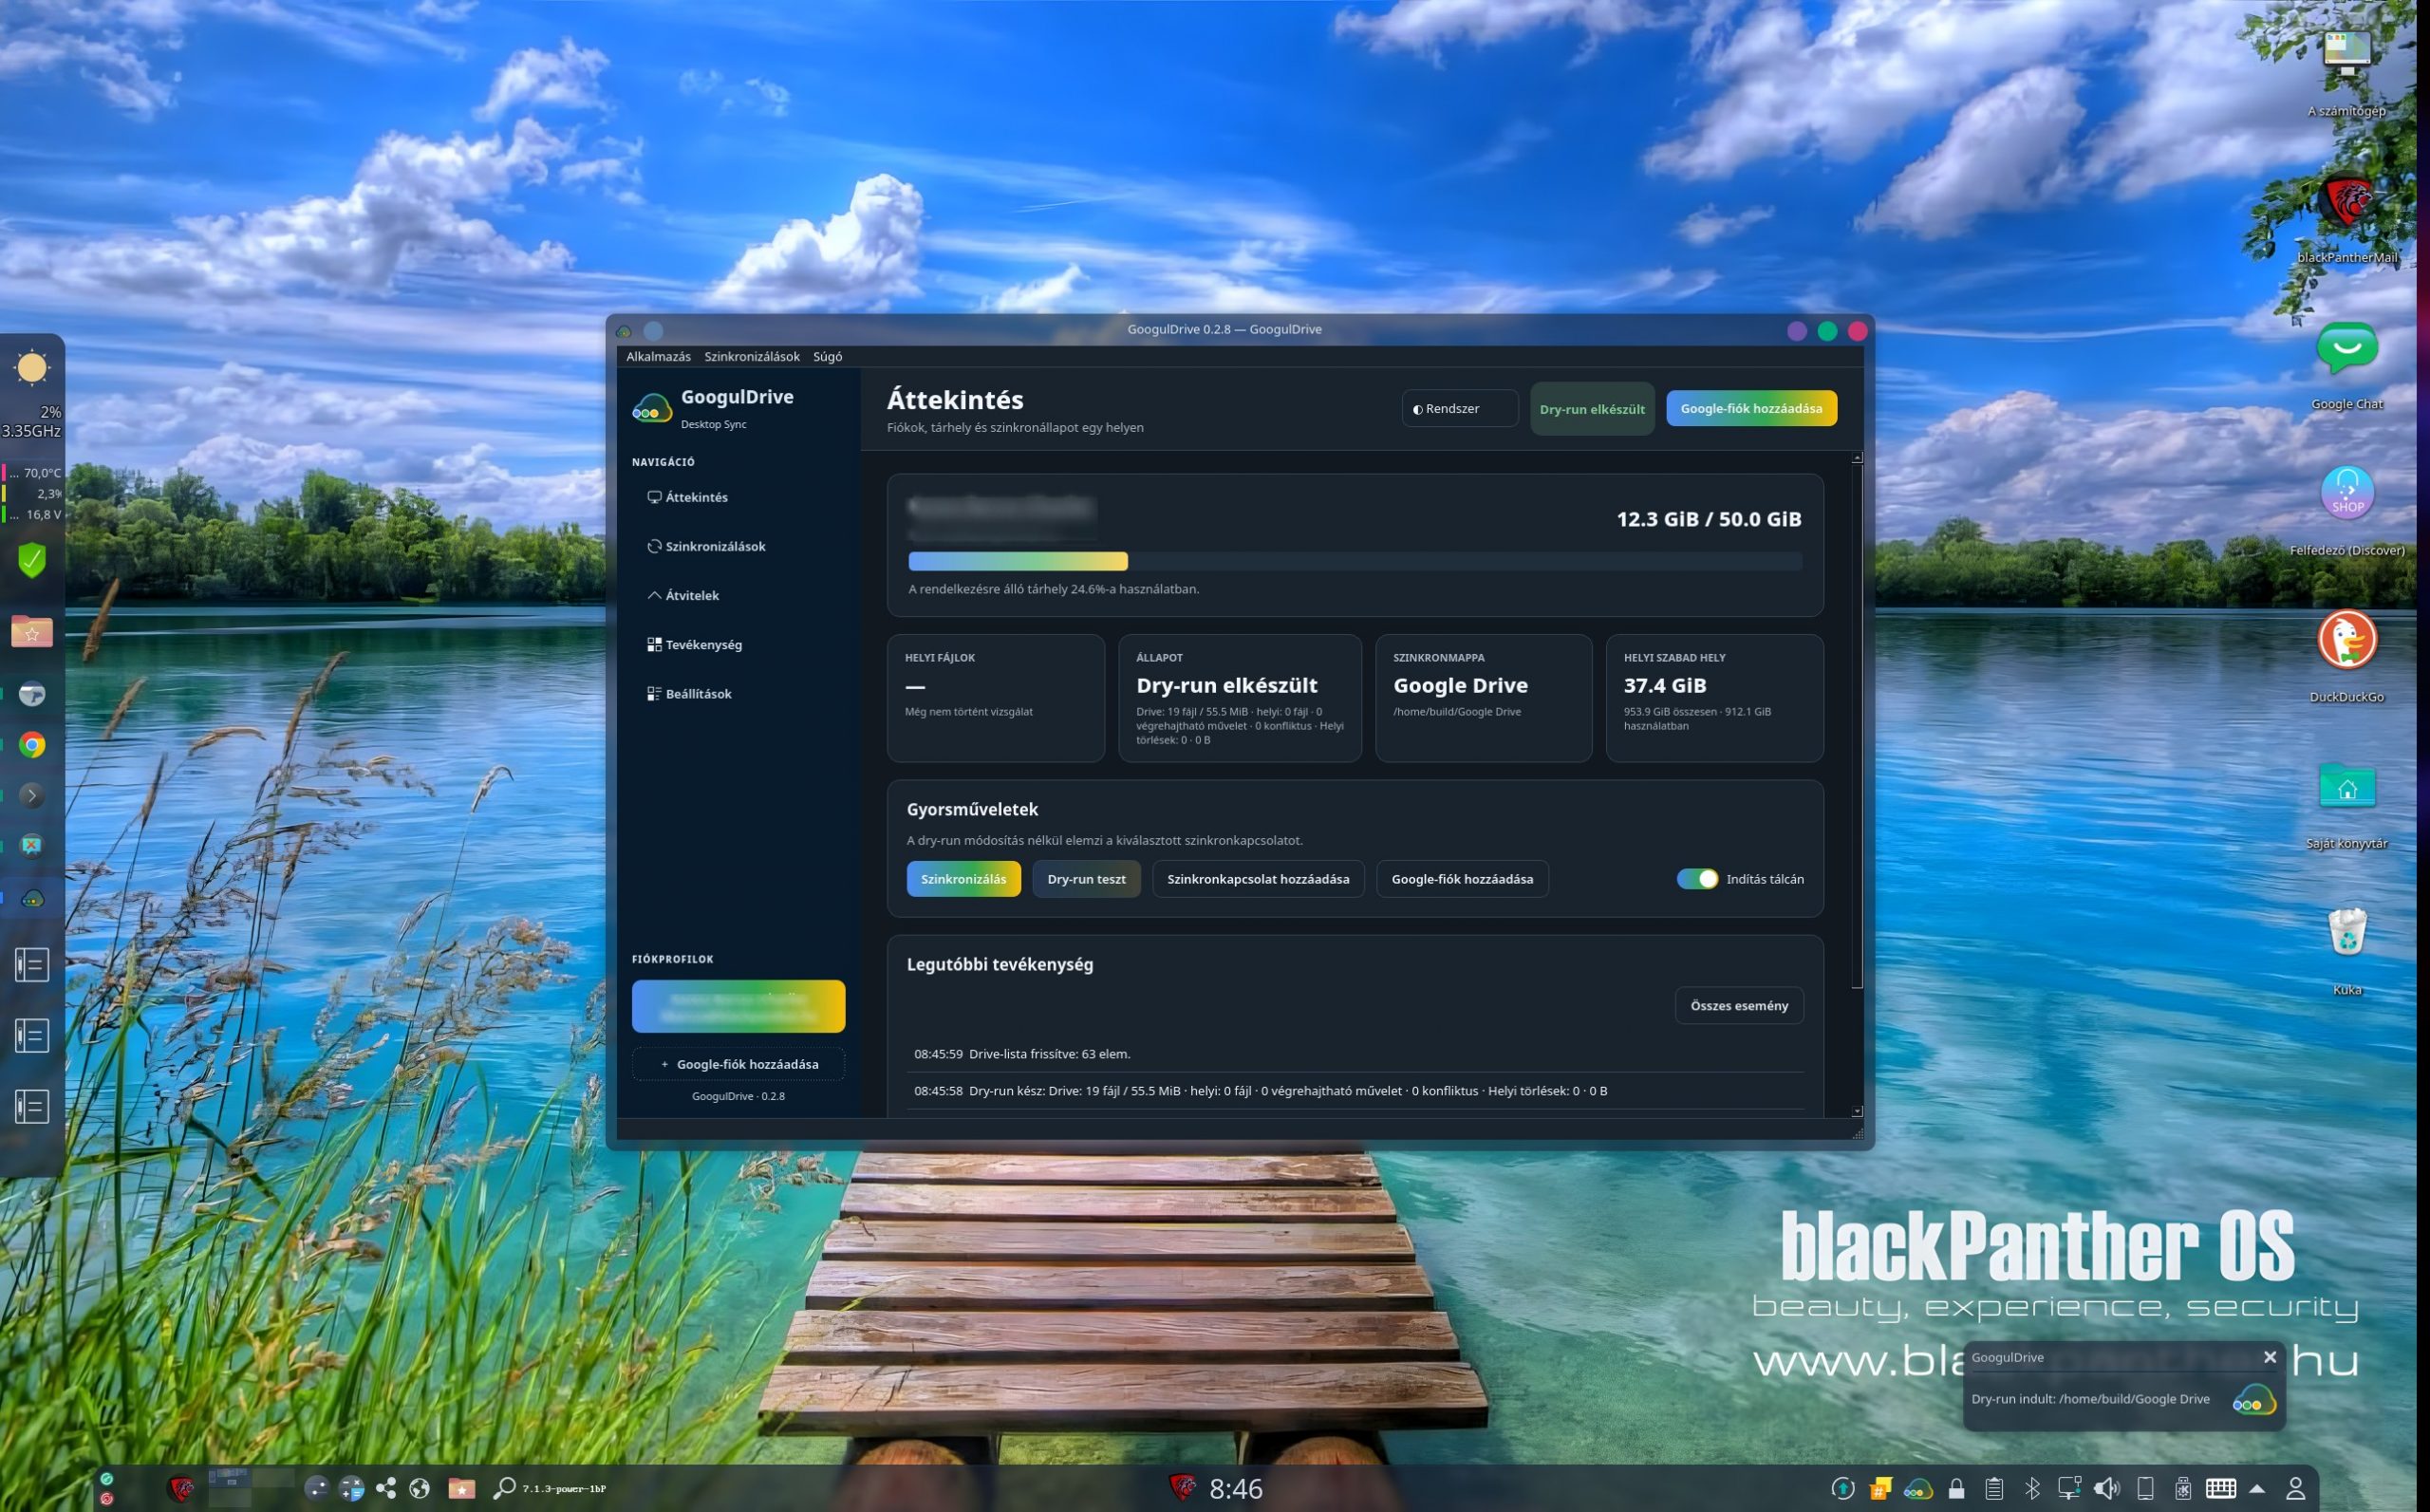Click the Bluetooth icon in the system tray
Image resolution: width=2430 pixels, height=1512 pixels.
click(x=2032, y=1489)
